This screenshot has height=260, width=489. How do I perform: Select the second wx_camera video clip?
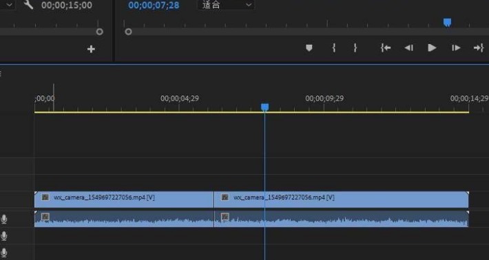click(x=341, y=199)
